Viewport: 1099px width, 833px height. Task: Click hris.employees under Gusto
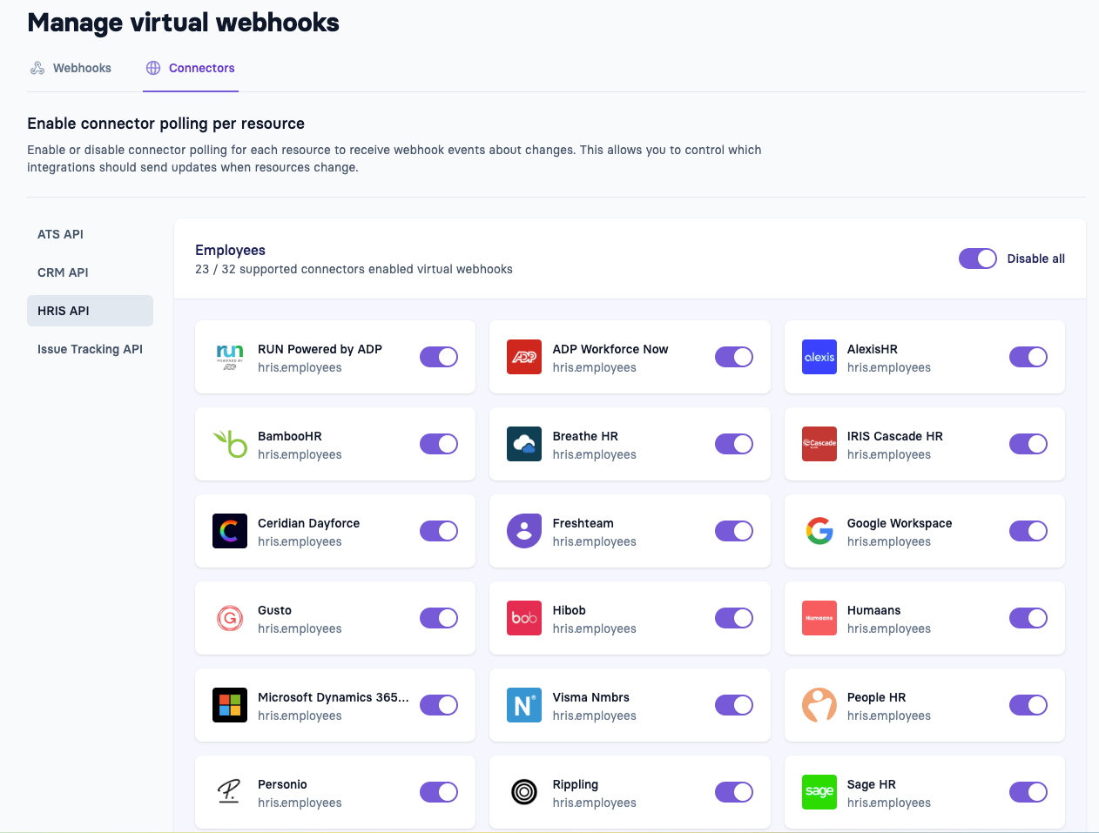click(300, 628)
